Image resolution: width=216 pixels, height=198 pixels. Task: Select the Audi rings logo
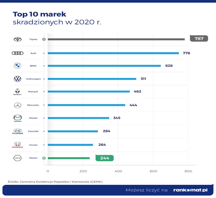(17, 53)
